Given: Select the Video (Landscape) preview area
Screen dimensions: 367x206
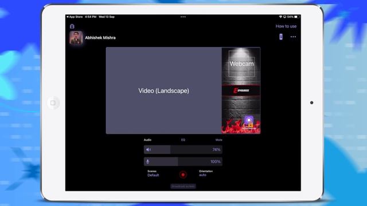Looking at the screenshot, I should click(163, 90).
